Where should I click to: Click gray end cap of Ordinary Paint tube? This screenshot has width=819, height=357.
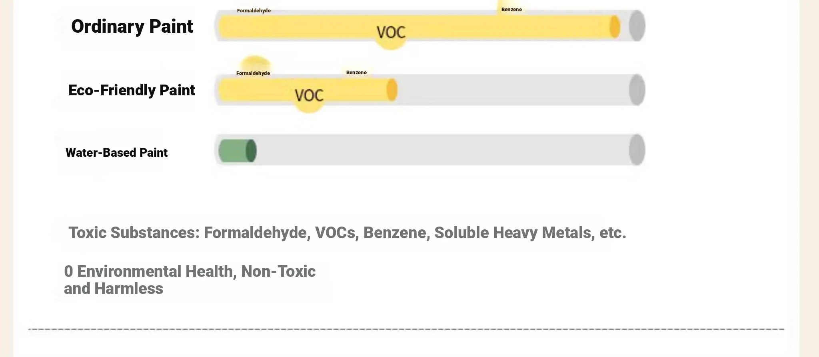tap(637, 26)
